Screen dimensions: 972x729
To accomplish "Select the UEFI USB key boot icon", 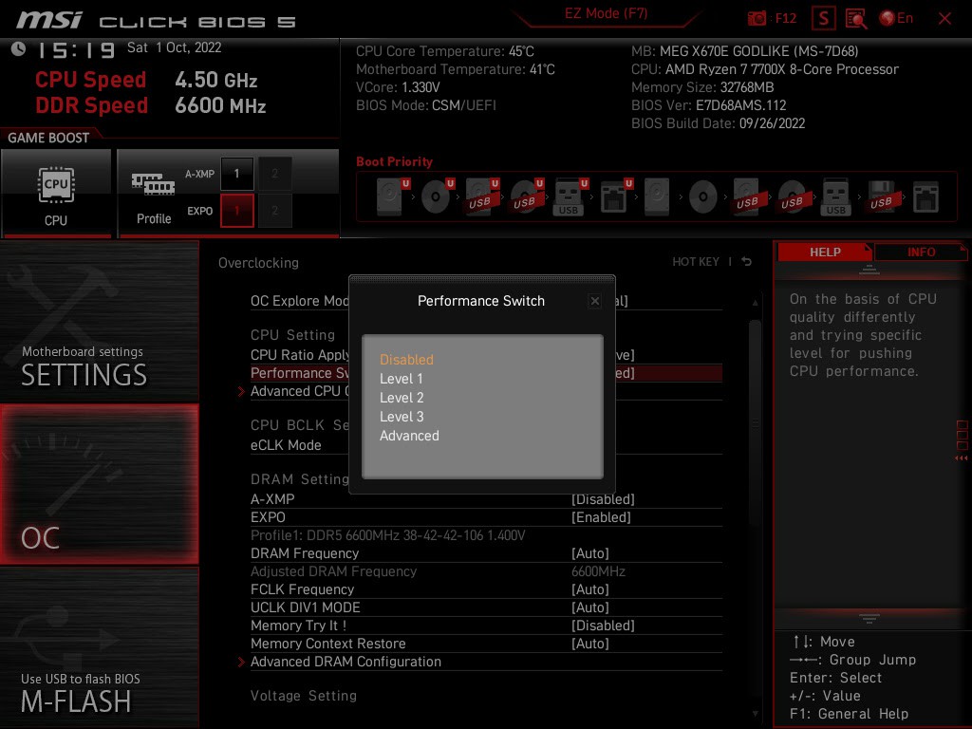I will [x=569, y=196].
